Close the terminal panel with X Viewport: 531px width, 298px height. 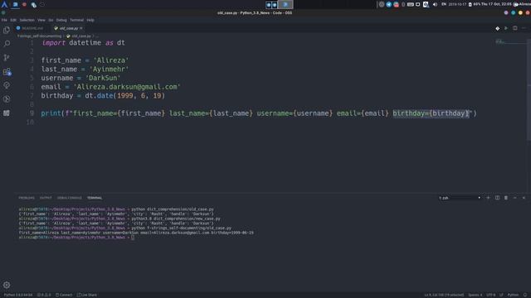pos(524,198)
